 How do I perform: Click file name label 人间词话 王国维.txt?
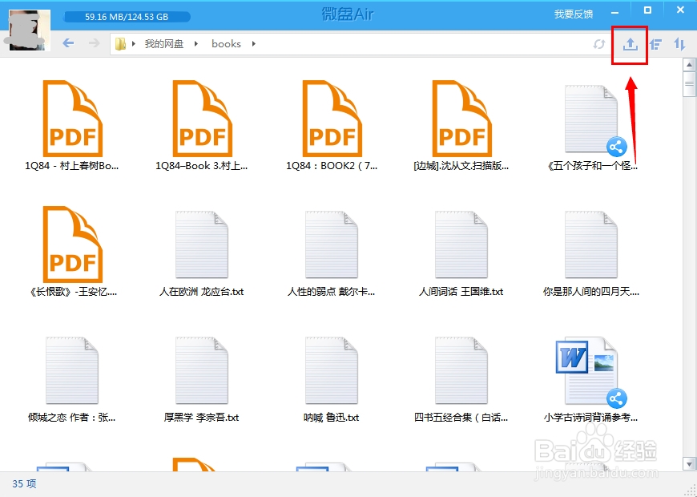[461, 292]
